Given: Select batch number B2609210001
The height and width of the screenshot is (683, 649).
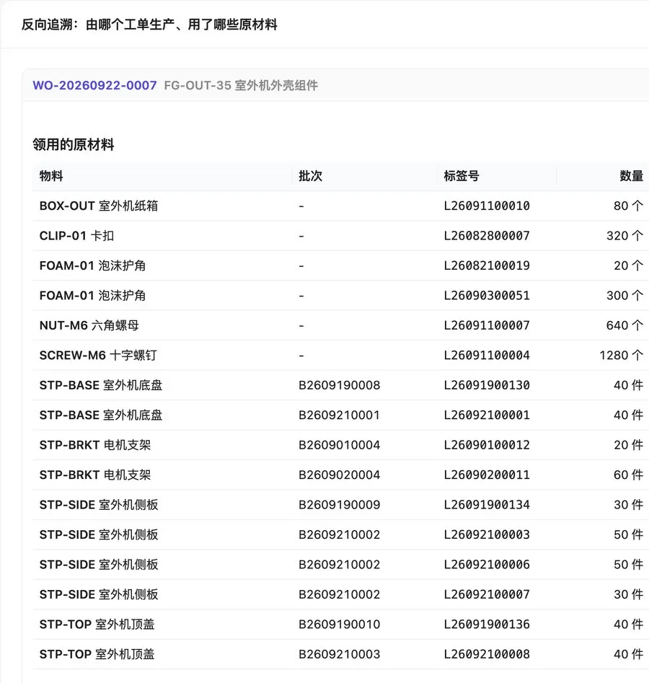Looking at the screenshot, I should pos(340,415).
